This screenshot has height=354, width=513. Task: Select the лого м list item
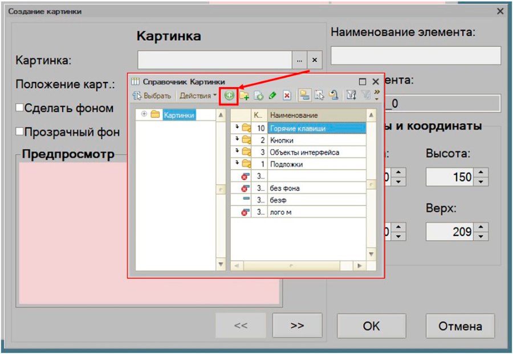point(298,212)
